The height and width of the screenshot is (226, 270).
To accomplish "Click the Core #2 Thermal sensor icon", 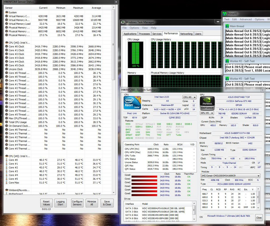I will [7, 137].
